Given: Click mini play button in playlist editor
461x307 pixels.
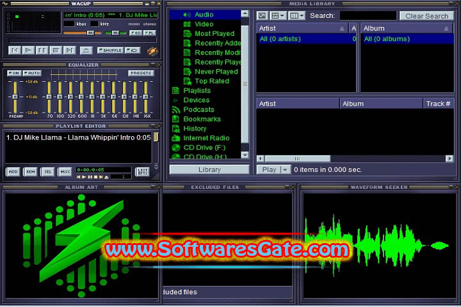Looking at the screenshot, I should click(84, 177).
